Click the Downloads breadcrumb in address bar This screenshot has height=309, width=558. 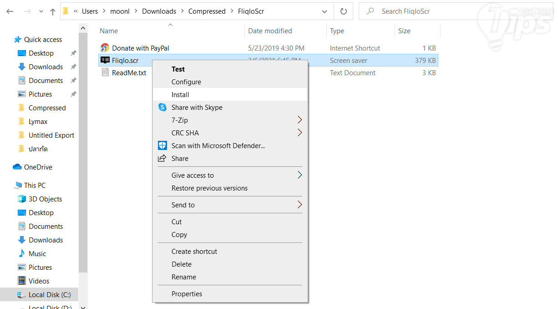click(159, 11)
